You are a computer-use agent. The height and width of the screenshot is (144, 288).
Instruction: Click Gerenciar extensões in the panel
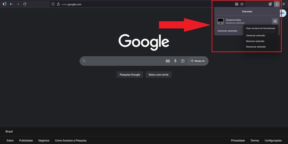(x=227, y=31)
